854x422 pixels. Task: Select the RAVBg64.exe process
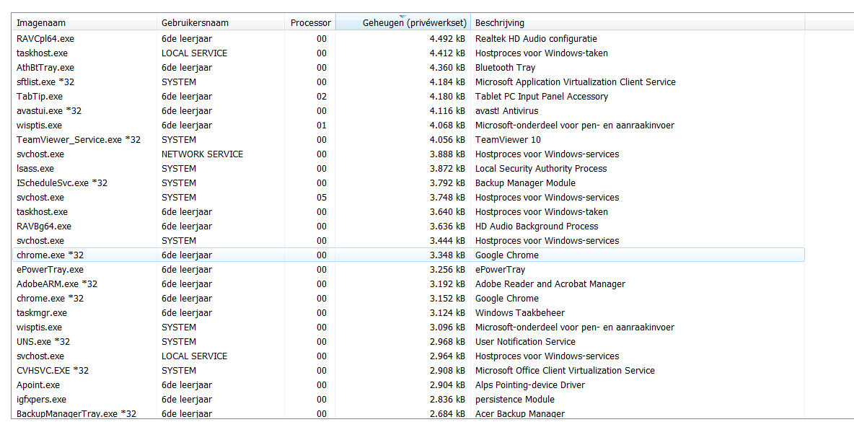point(44,227)
